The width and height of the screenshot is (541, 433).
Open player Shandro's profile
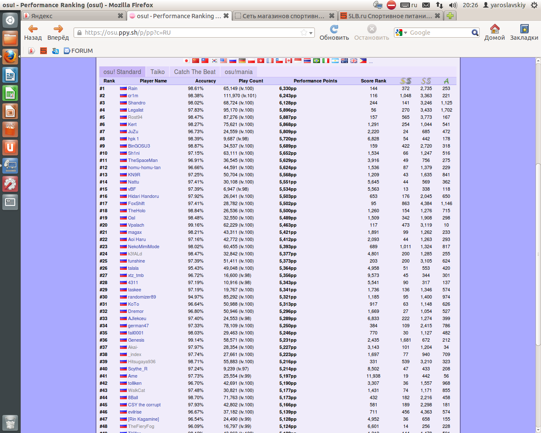[x=137, y=103]
